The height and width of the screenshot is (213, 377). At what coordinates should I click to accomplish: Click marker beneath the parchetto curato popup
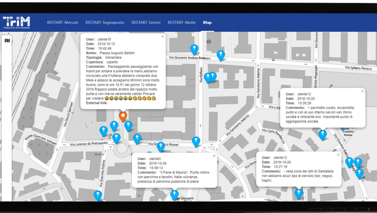coord(322,135)
